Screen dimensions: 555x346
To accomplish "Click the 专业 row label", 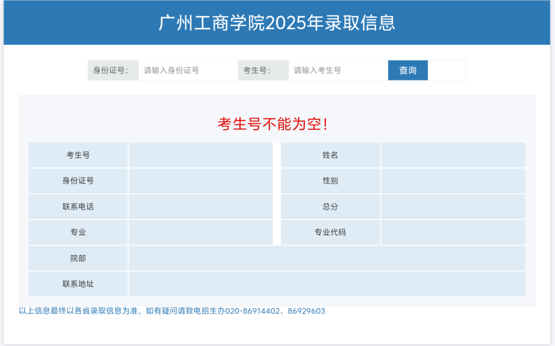I will [x=78, y=232].
